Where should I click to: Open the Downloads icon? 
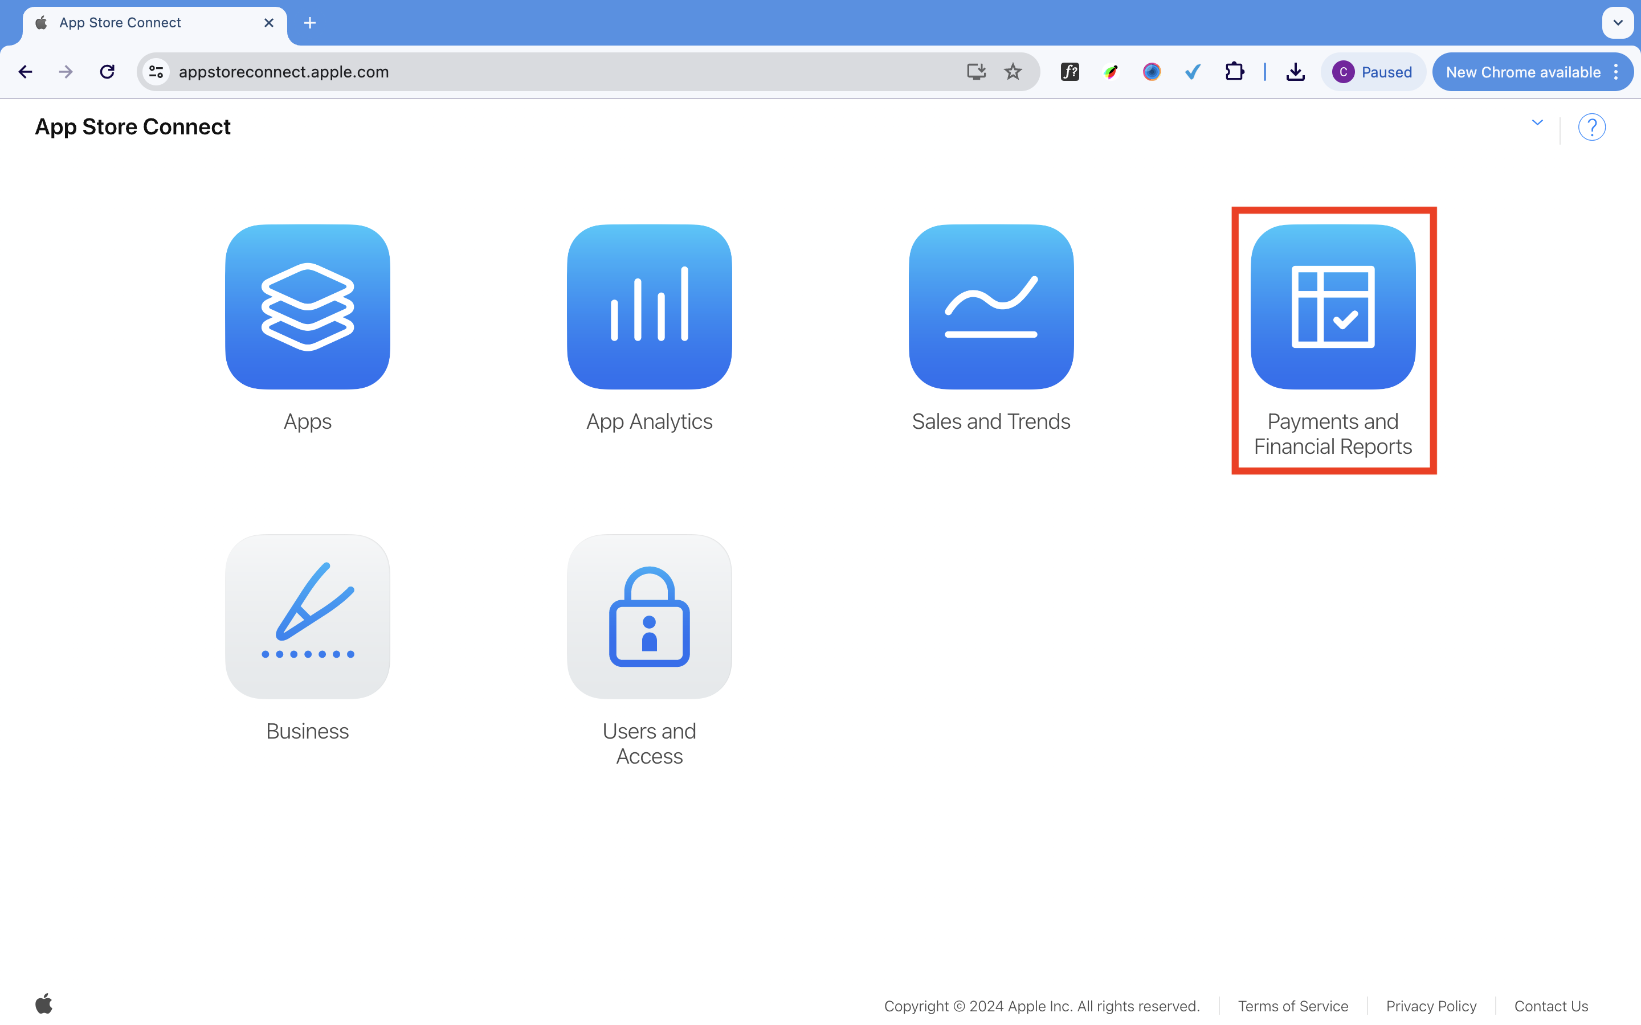[1295, 72]
